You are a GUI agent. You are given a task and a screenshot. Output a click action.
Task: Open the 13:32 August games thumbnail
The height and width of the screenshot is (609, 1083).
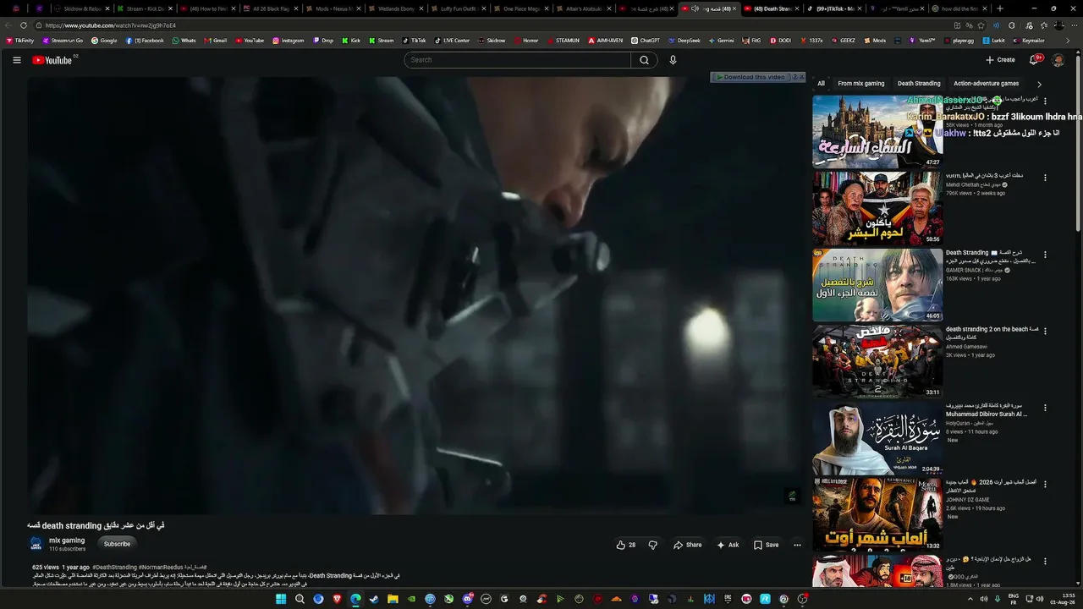coord(877,514)
